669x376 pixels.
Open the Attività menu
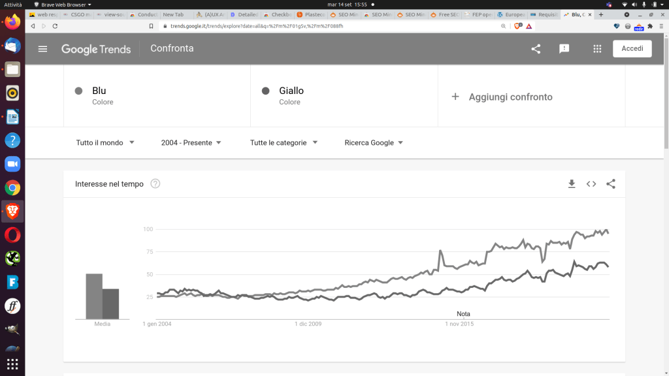(x=13, y=4)
